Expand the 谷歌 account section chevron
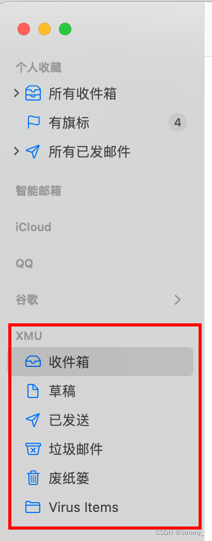This screenshot has width=212, height=541. (x=177, y=300)
